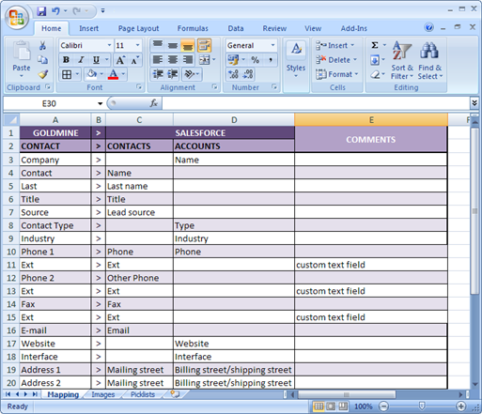Open the Review ribbon tab

(x=274, y=28)
